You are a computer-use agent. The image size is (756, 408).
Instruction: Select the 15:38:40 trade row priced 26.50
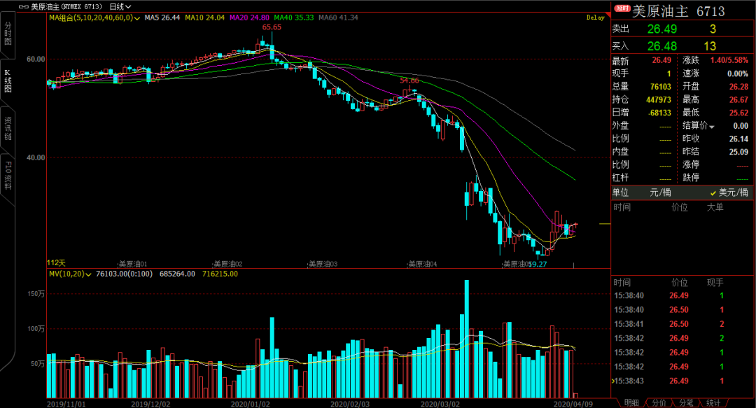[682, 309]
